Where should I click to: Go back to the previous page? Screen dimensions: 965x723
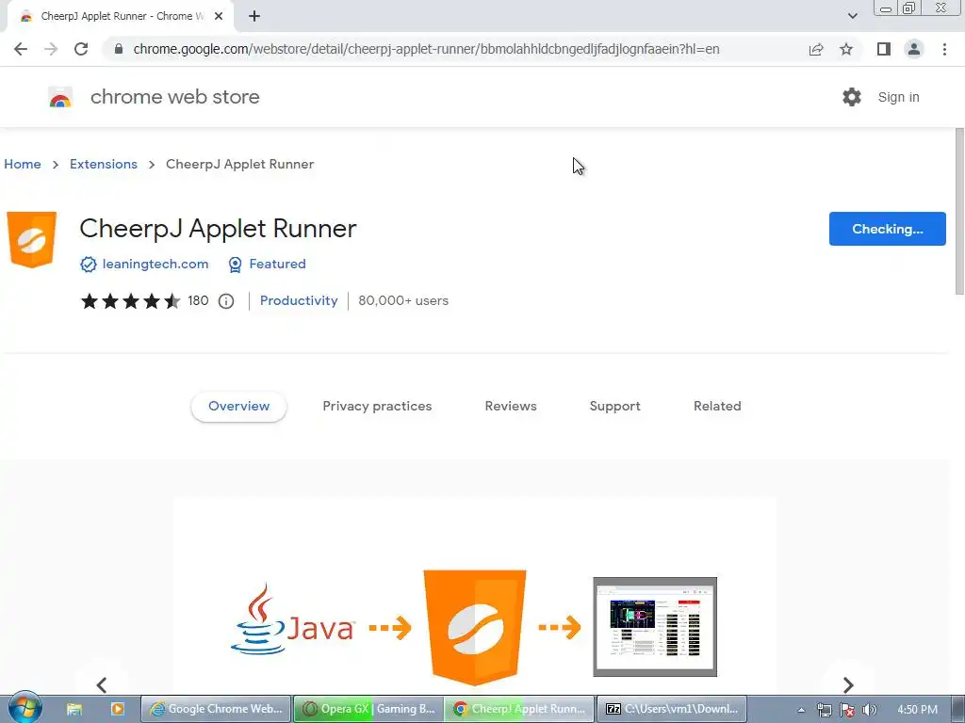(21, 49)
